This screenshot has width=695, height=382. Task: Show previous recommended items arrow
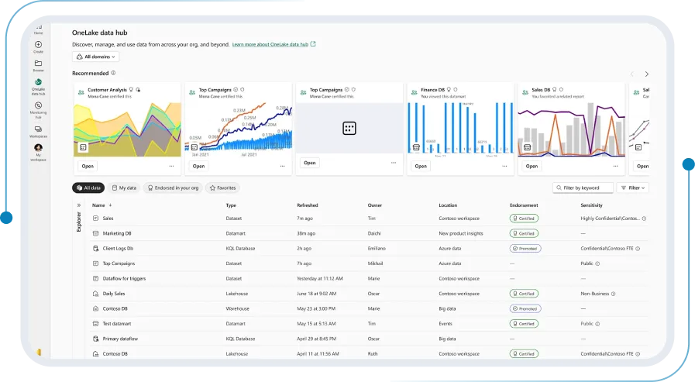(x=632, y=74)
